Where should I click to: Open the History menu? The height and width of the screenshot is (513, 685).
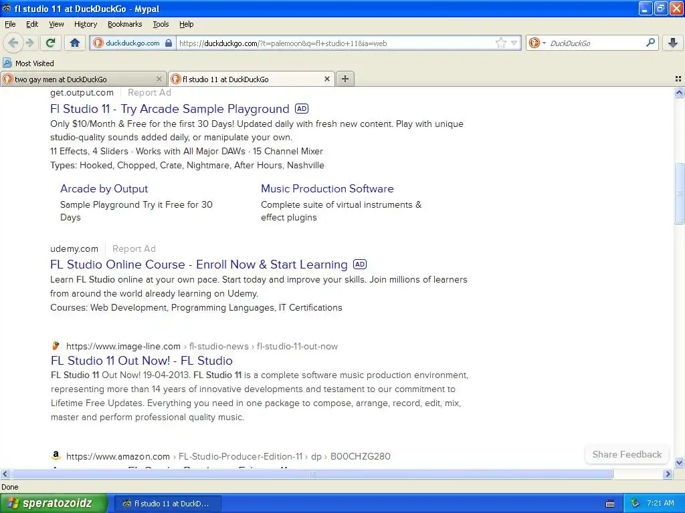tap(85, 24)
